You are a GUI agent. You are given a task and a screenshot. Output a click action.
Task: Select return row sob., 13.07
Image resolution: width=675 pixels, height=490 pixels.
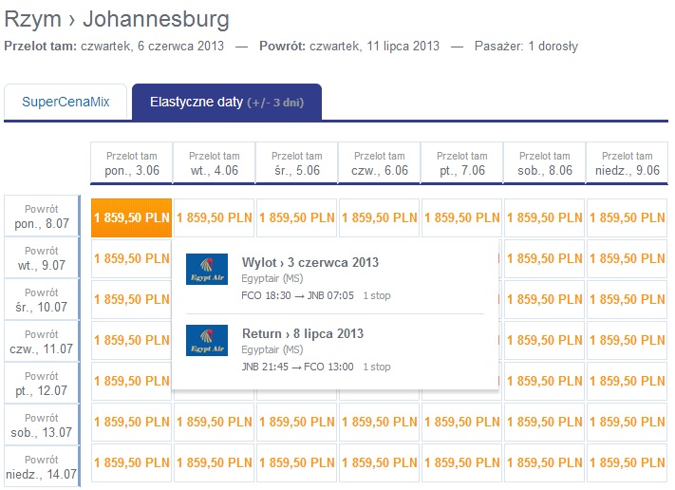coord(42,425)
